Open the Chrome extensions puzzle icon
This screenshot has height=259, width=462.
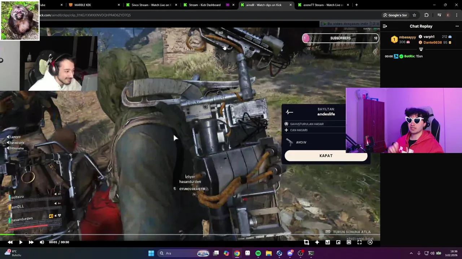pyautogui.click(x=427, y=15)
